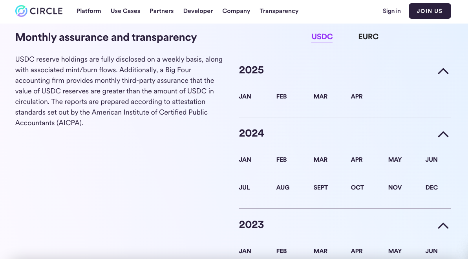This screenshot has width=468, height=259.
Task: Click the 2025 year heading
Action: [x=251, y=70]
